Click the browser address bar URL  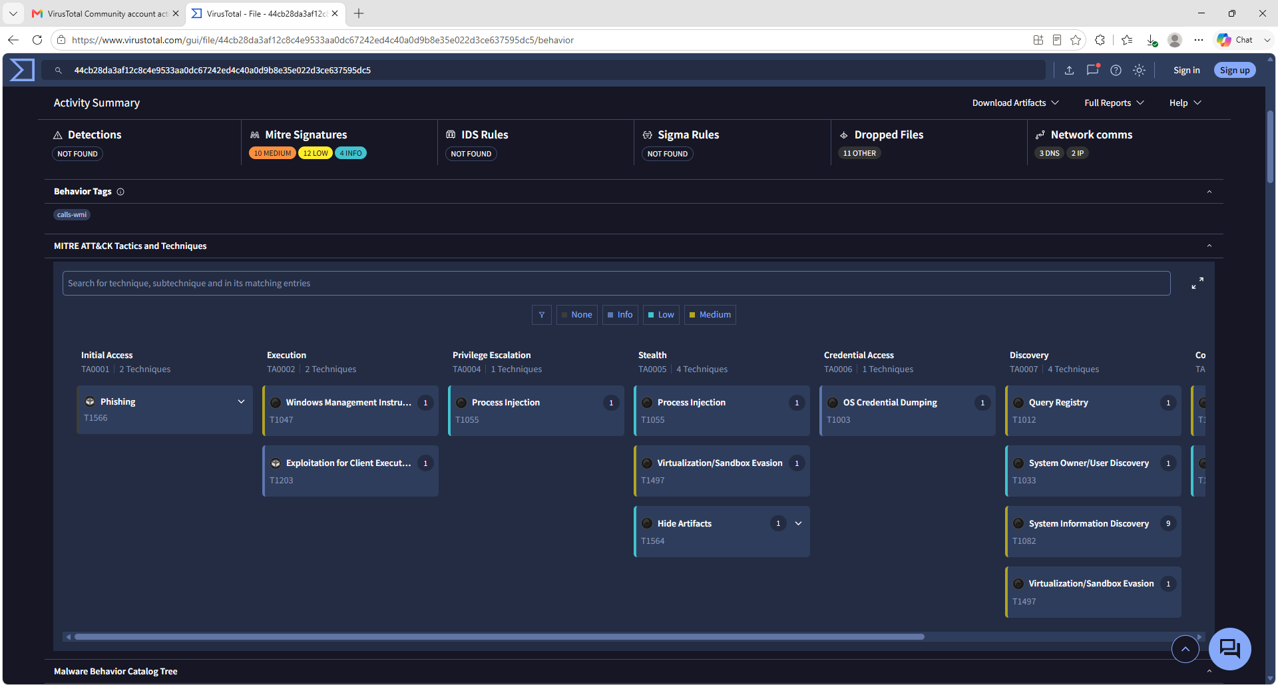pyautogui.click(x=323, y=40)
